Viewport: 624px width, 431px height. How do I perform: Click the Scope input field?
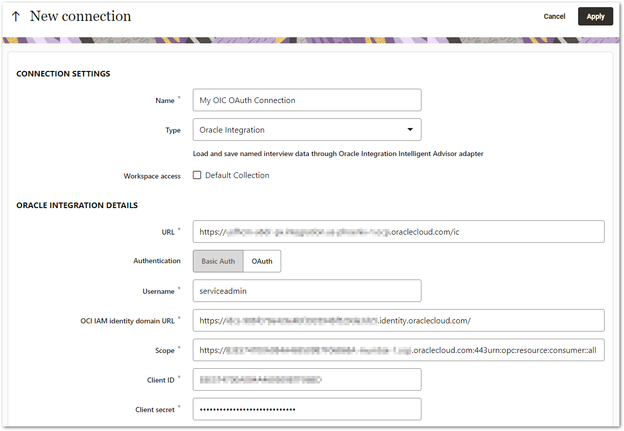click(x=398, y=350)
